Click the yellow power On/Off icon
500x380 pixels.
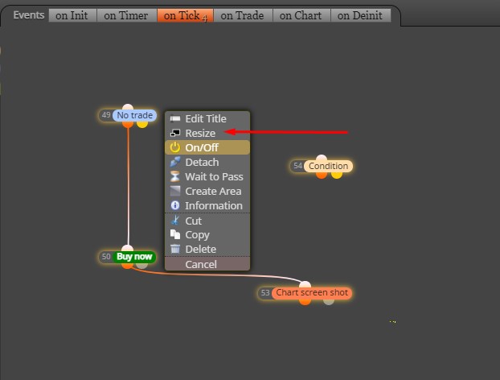[x=174, y=147]
